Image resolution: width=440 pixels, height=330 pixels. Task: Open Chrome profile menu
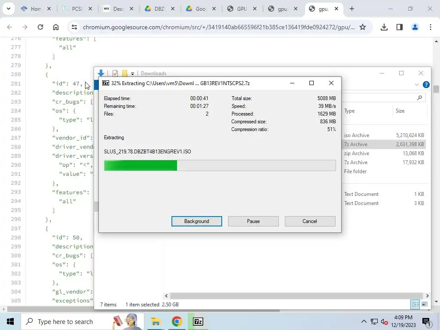tap(415, 27)
